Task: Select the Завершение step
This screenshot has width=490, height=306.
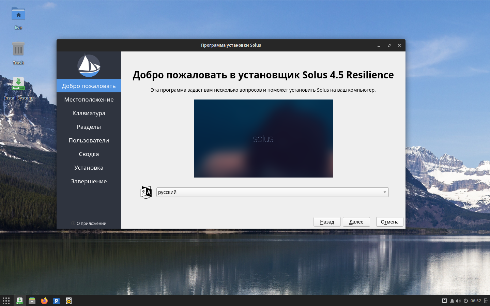Action: [x=89, y=181]
